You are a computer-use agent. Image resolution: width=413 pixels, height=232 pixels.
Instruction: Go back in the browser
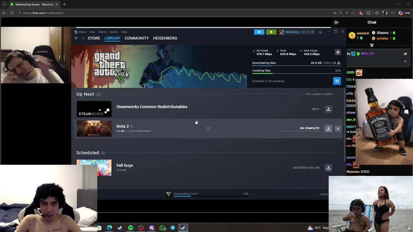click(4, 13)
